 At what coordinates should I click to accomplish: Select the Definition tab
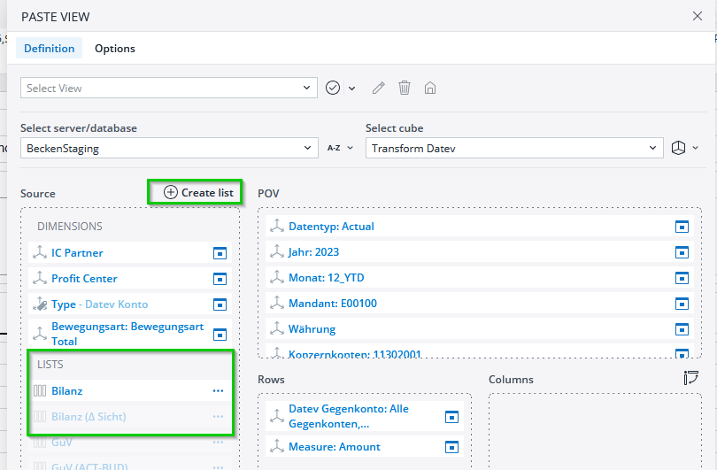pyautogui.click(x=50, y=49)
